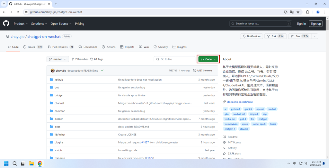Click the Go to file field
The image size is (329, 168).
pyautogui.click(x=174, y=59)
